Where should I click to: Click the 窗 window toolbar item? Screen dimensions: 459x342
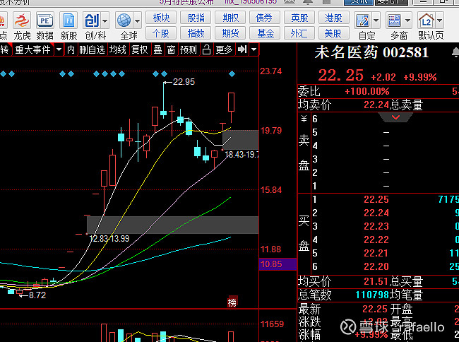172,49
